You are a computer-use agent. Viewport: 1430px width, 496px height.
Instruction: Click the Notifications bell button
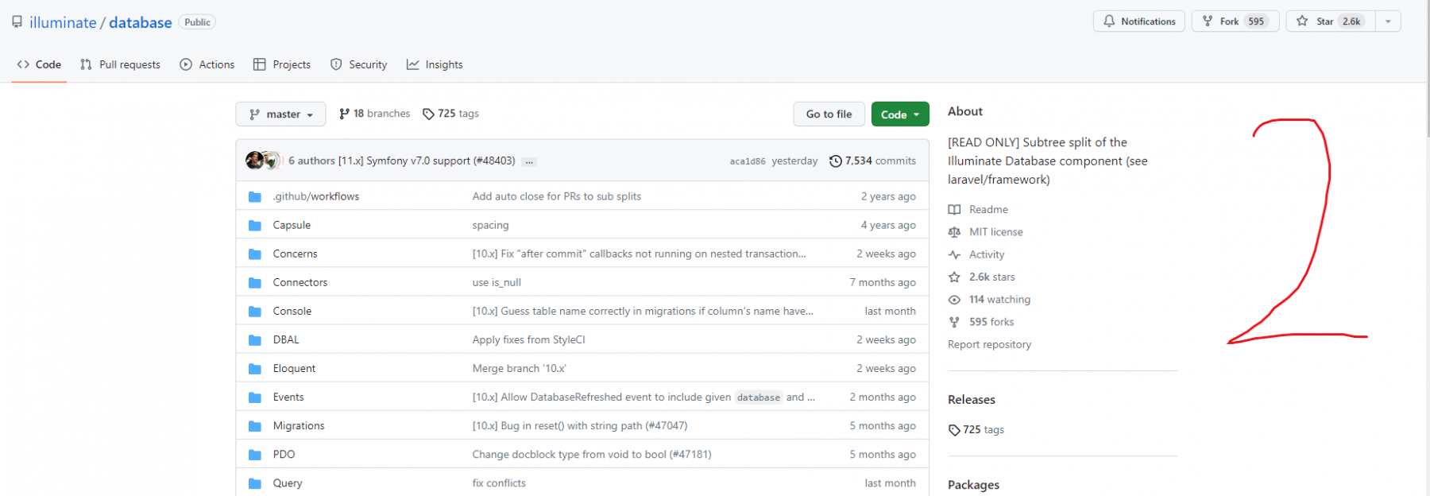1139,21
